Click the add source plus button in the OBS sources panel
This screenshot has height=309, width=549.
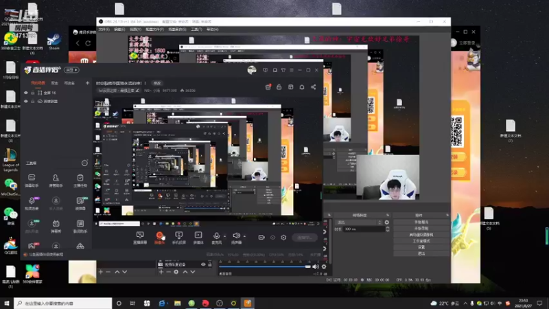pyautogui.click(x=161, y=272)
